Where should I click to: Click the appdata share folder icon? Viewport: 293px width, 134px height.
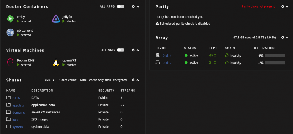[x=8, y=105]
